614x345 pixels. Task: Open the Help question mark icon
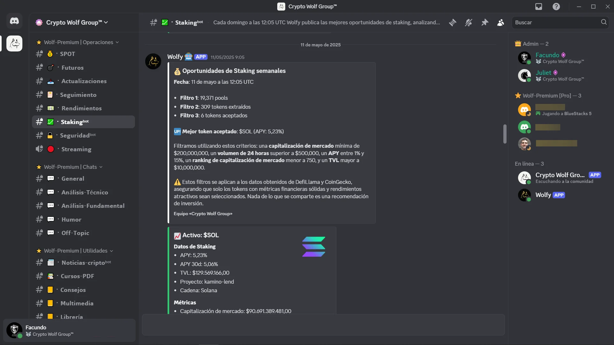556,7
